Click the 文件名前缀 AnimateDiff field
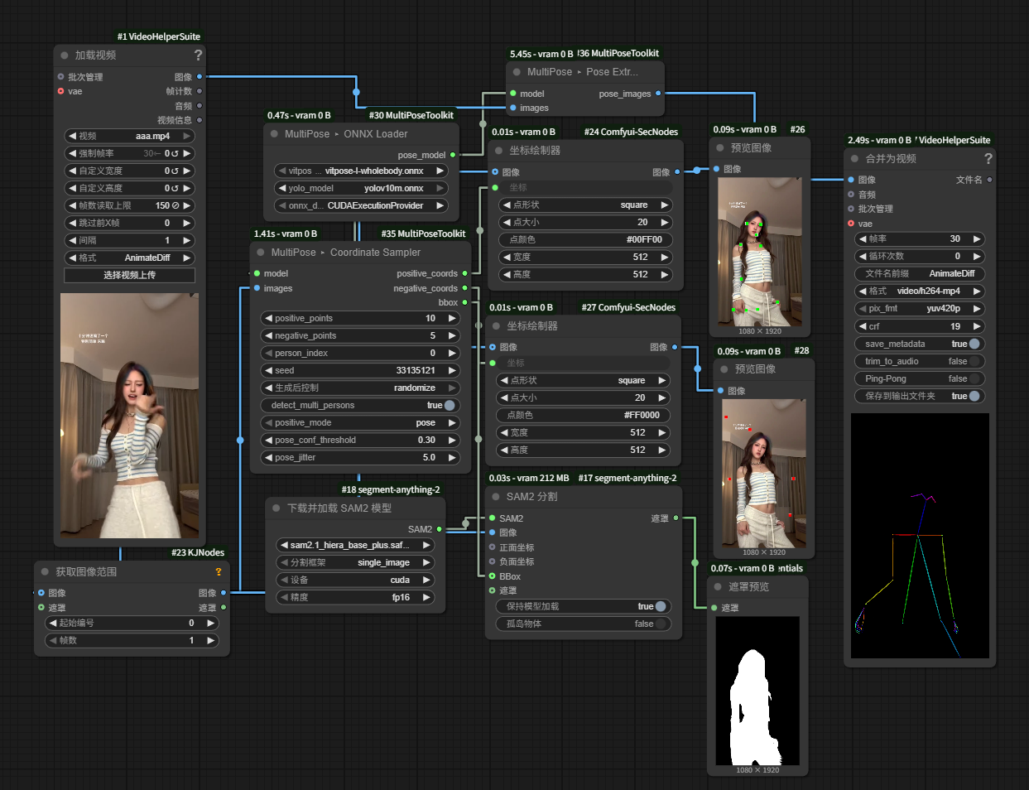 [919, 274]
